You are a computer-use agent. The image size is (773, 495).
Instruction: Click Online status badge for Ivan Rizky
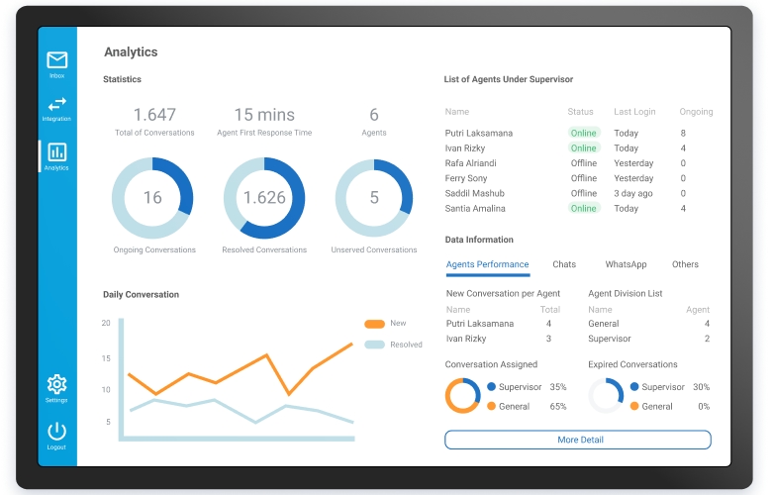coord(583,148)
